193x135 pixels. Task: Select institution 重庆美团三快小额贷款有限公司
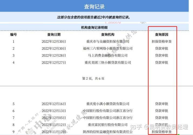(108, 63)
